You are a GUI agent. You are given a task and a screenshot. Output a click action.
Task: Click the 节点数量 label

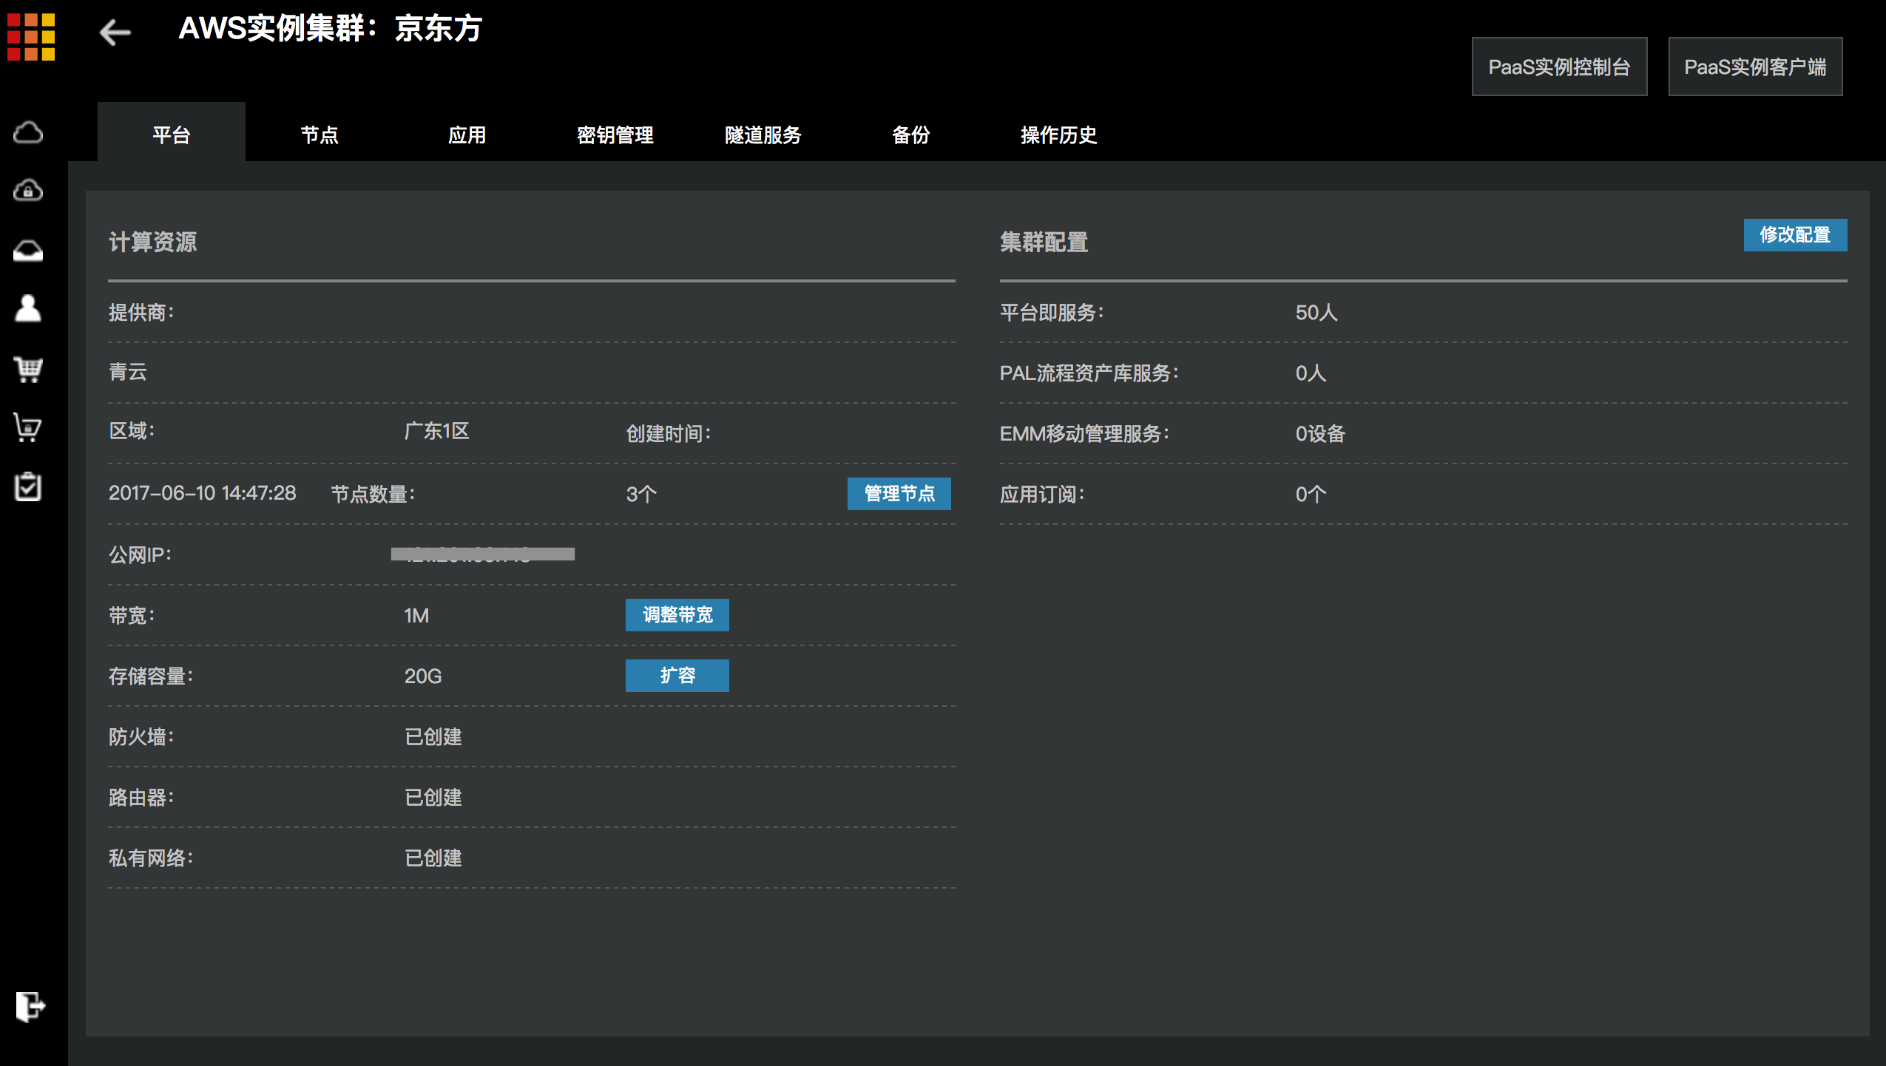click(373, 495)
